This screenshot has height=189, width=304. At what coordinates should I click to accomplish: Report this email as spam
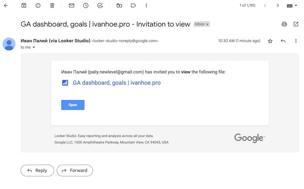point(38,6)
